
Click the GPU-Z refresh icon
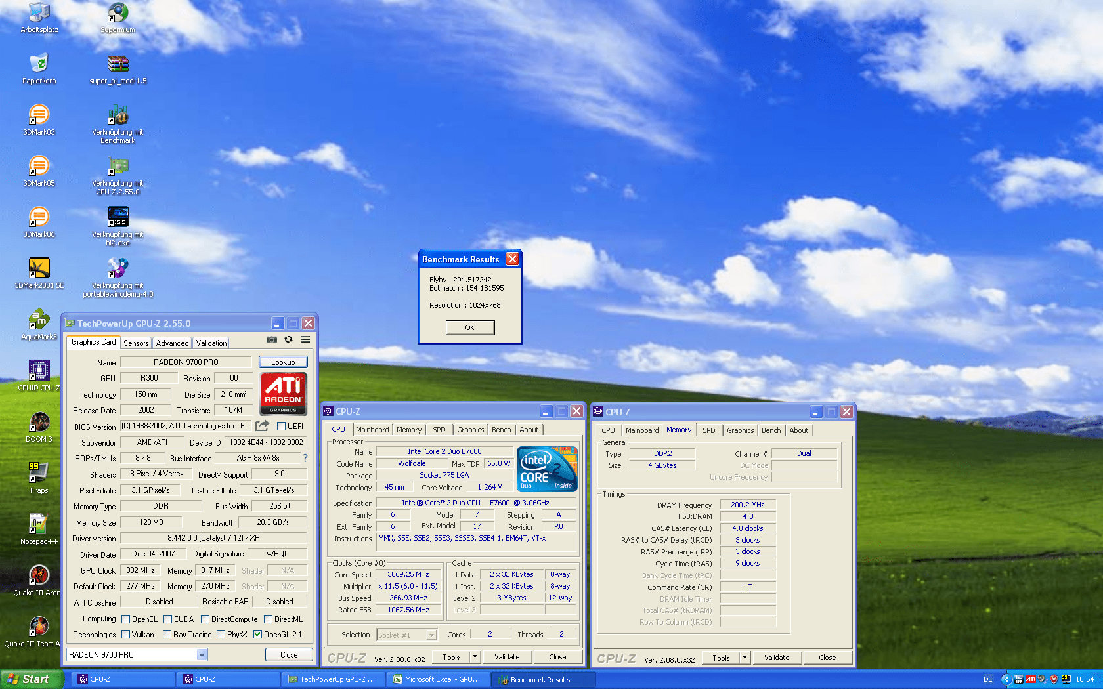288,339
